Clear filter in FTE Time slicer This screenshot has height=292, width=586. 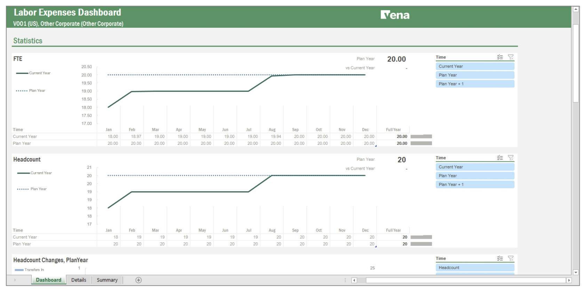tap(510, 57)
